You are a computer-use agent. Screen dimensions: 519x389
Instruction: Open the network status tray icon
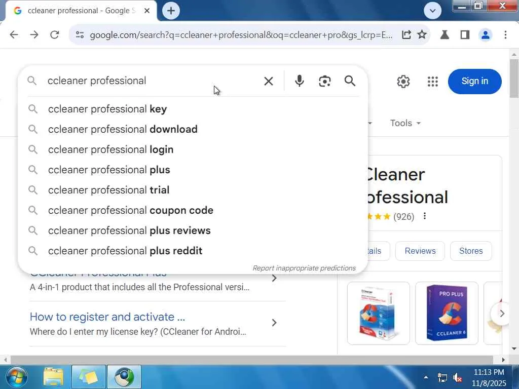442,377
